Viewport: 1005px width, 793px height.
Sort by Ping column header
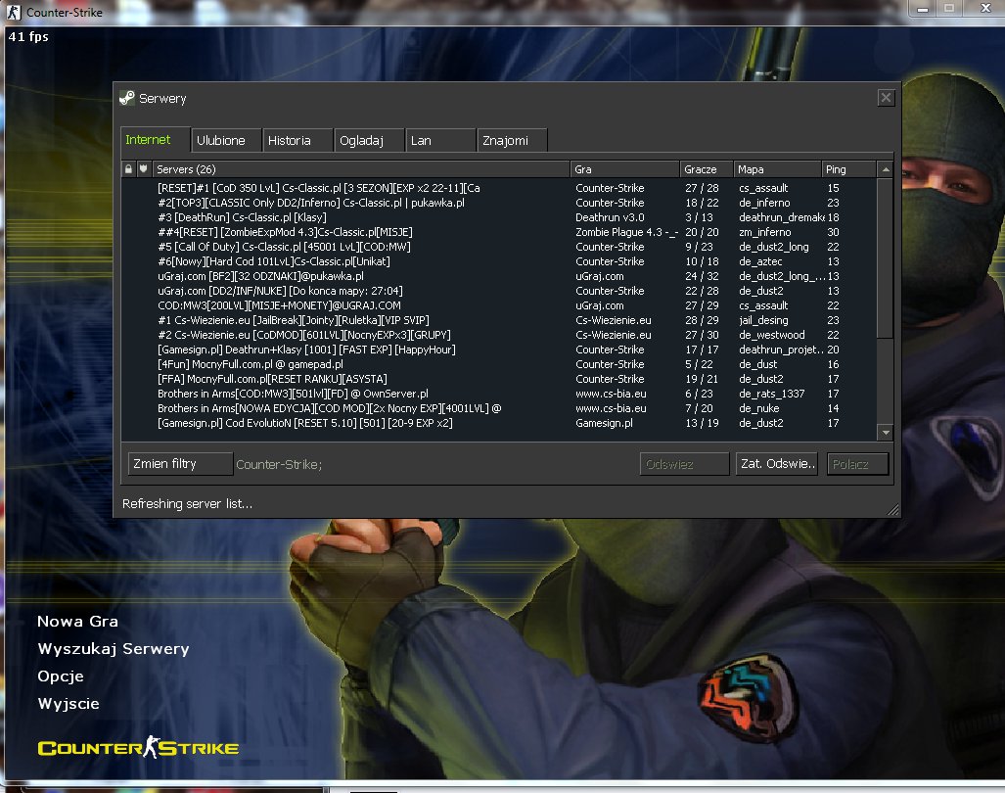pyautogui.click(x=848, y=169)
